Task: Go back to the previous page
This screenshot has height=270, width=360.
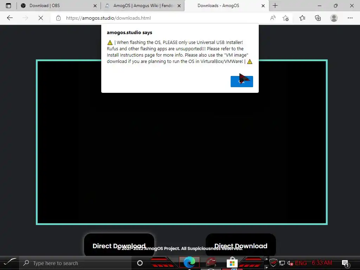Action: point(9,18)
